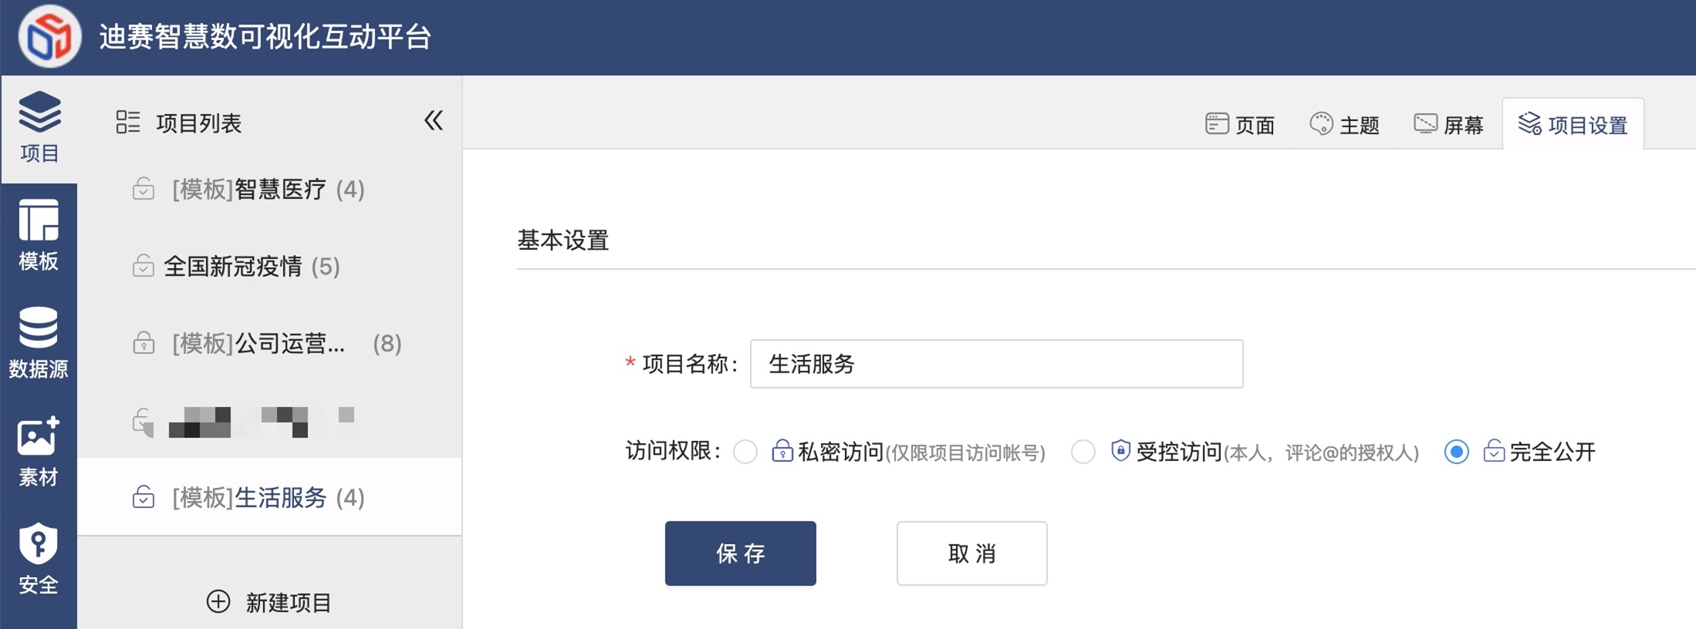Screen dimensions: 1696x629
Task: Open the 项目 section in sidebar
Action: pos(39,127)
